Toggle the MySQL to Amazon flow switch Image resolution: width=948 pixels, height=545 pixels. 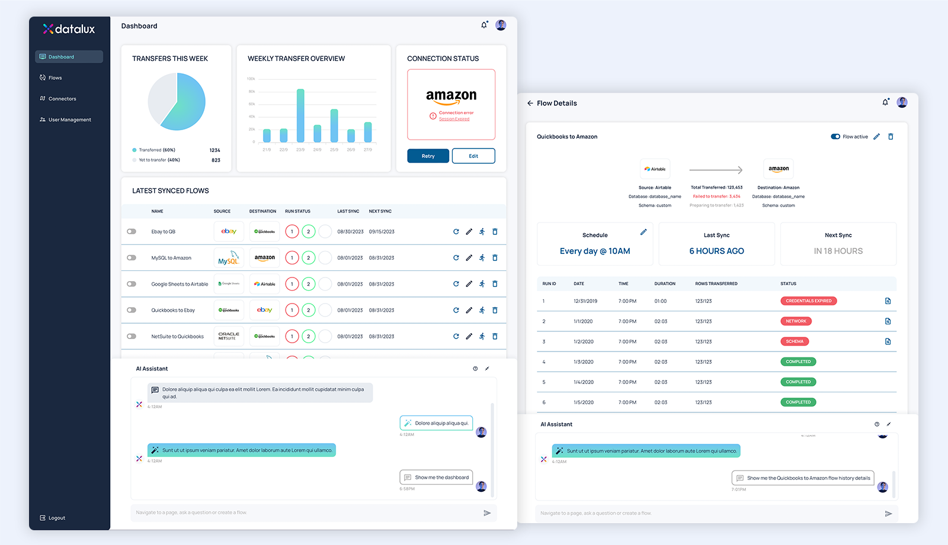pos(132,257)
